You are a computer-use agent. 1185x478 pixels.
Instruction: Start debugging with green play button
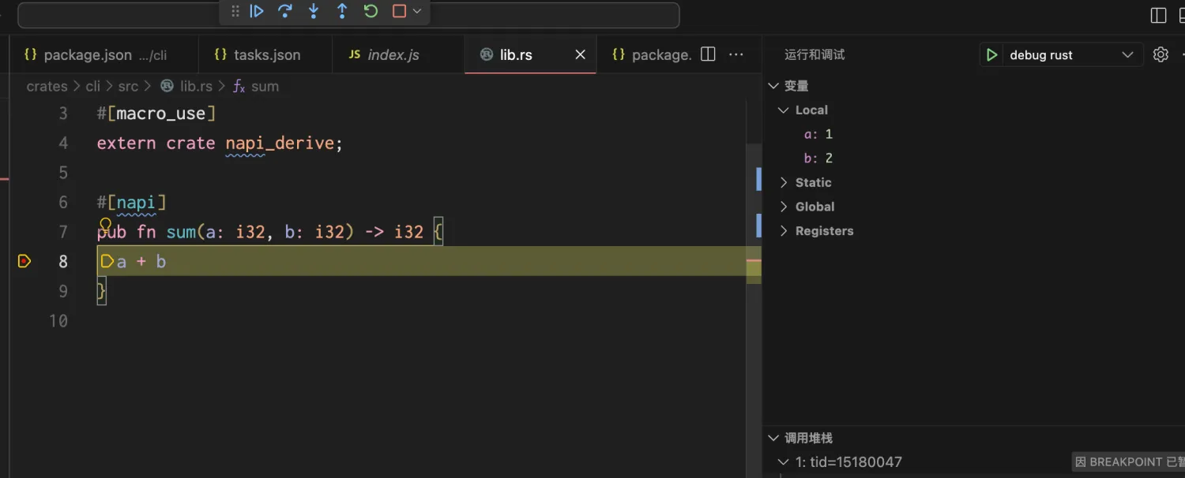click(991, 54)
